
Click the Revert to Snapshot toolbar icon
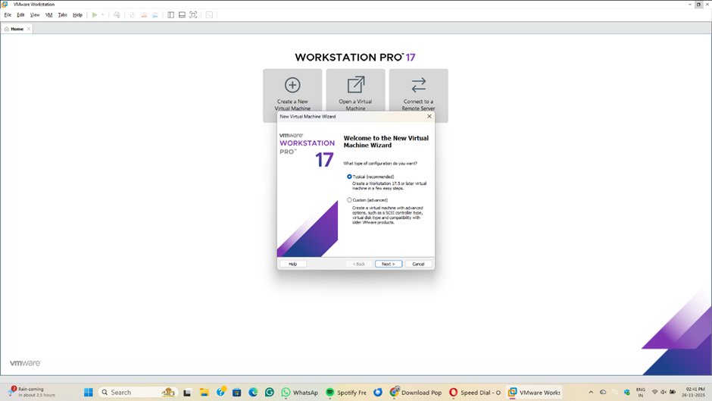pyautogui.click(x=144, y=15)
